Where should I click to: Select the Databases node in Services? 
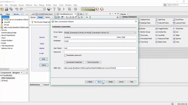click(x=5, y=17)
